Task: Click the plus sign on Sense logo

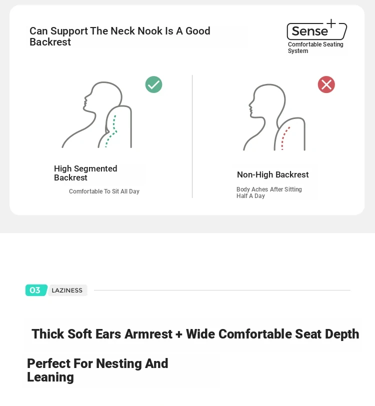Action: pos(331,23)
